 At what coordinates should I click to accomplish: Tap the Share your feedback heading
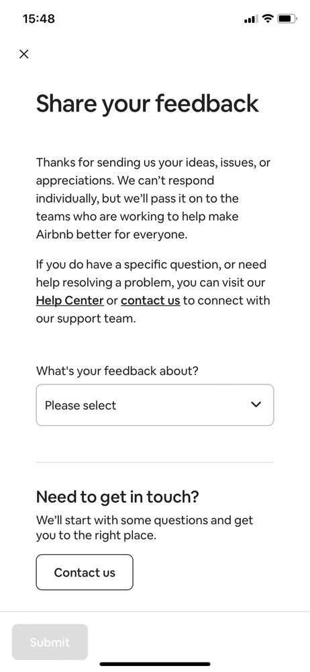click(x=148, y=103)
